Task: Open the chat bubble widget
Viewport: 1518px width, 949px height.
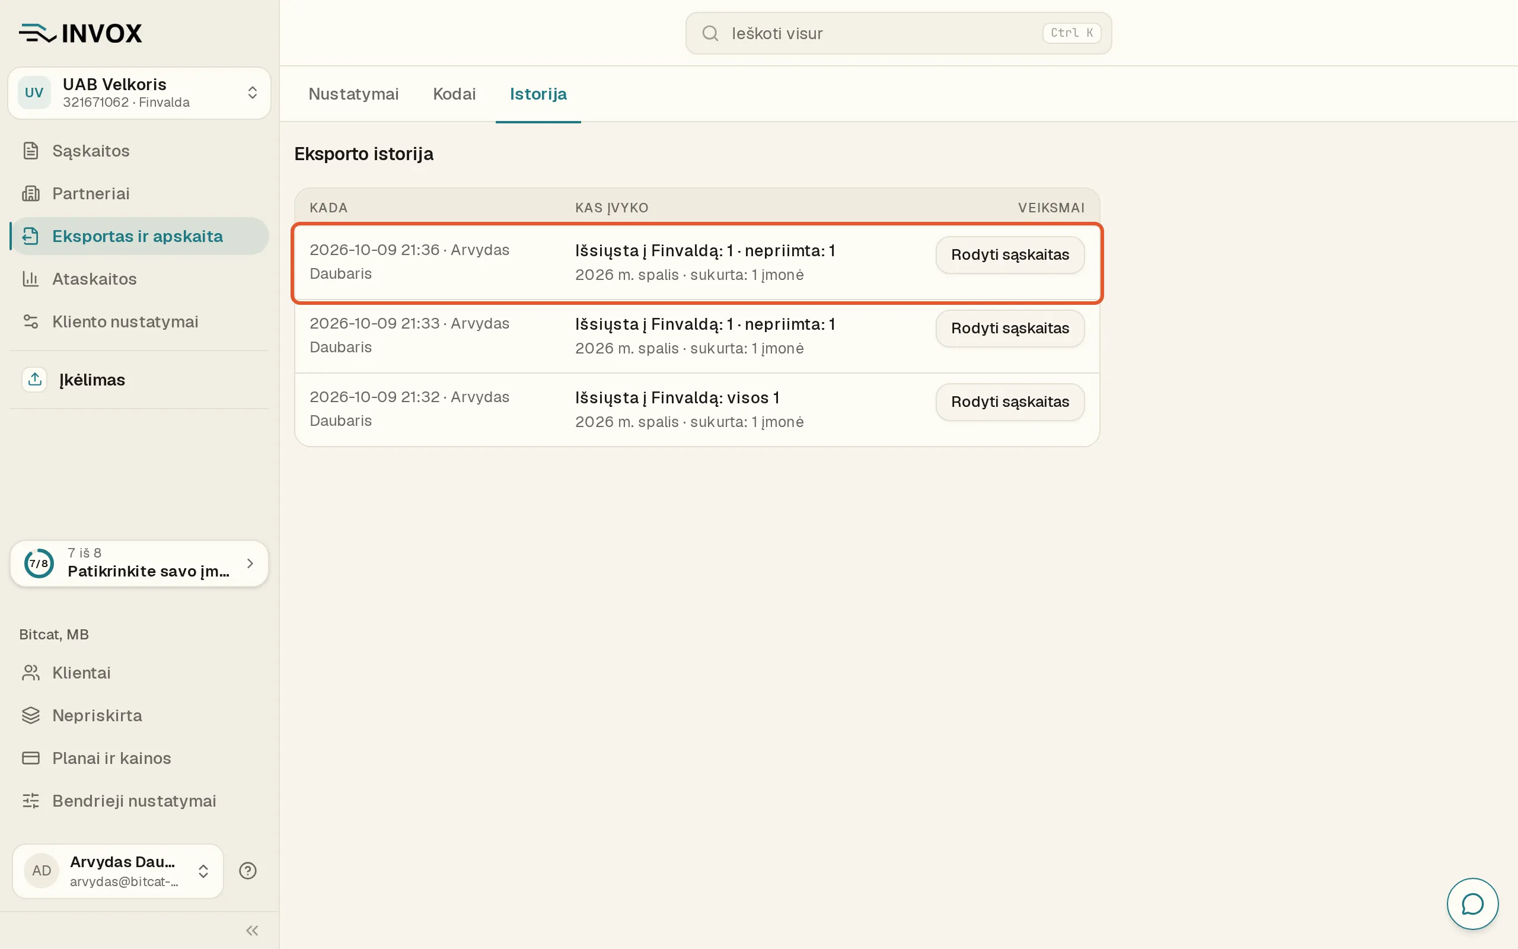Action: tap(1472, 904)
